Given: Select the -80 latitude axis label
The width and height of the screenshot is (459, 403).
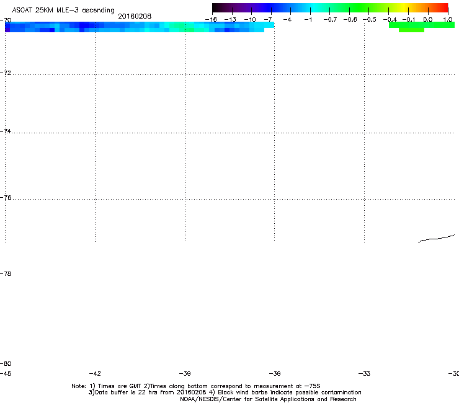Looking at the screenshot, I should [6, 363].
